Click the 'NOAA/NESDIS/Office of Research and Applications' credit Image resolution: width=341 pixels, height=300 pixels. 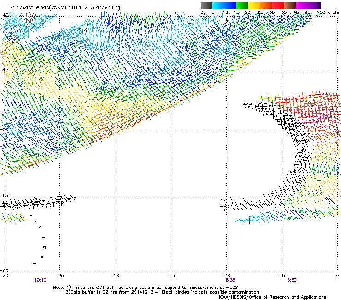[271, 297]
